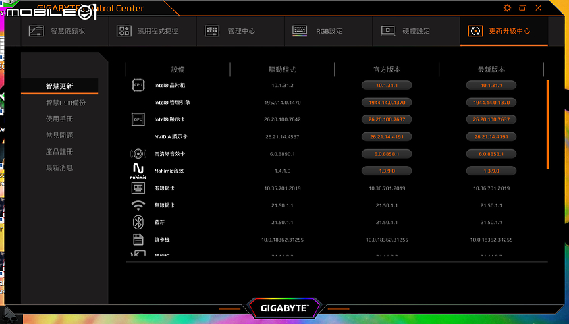Click the Intel® 晶片組 device name

click(169, 85)
